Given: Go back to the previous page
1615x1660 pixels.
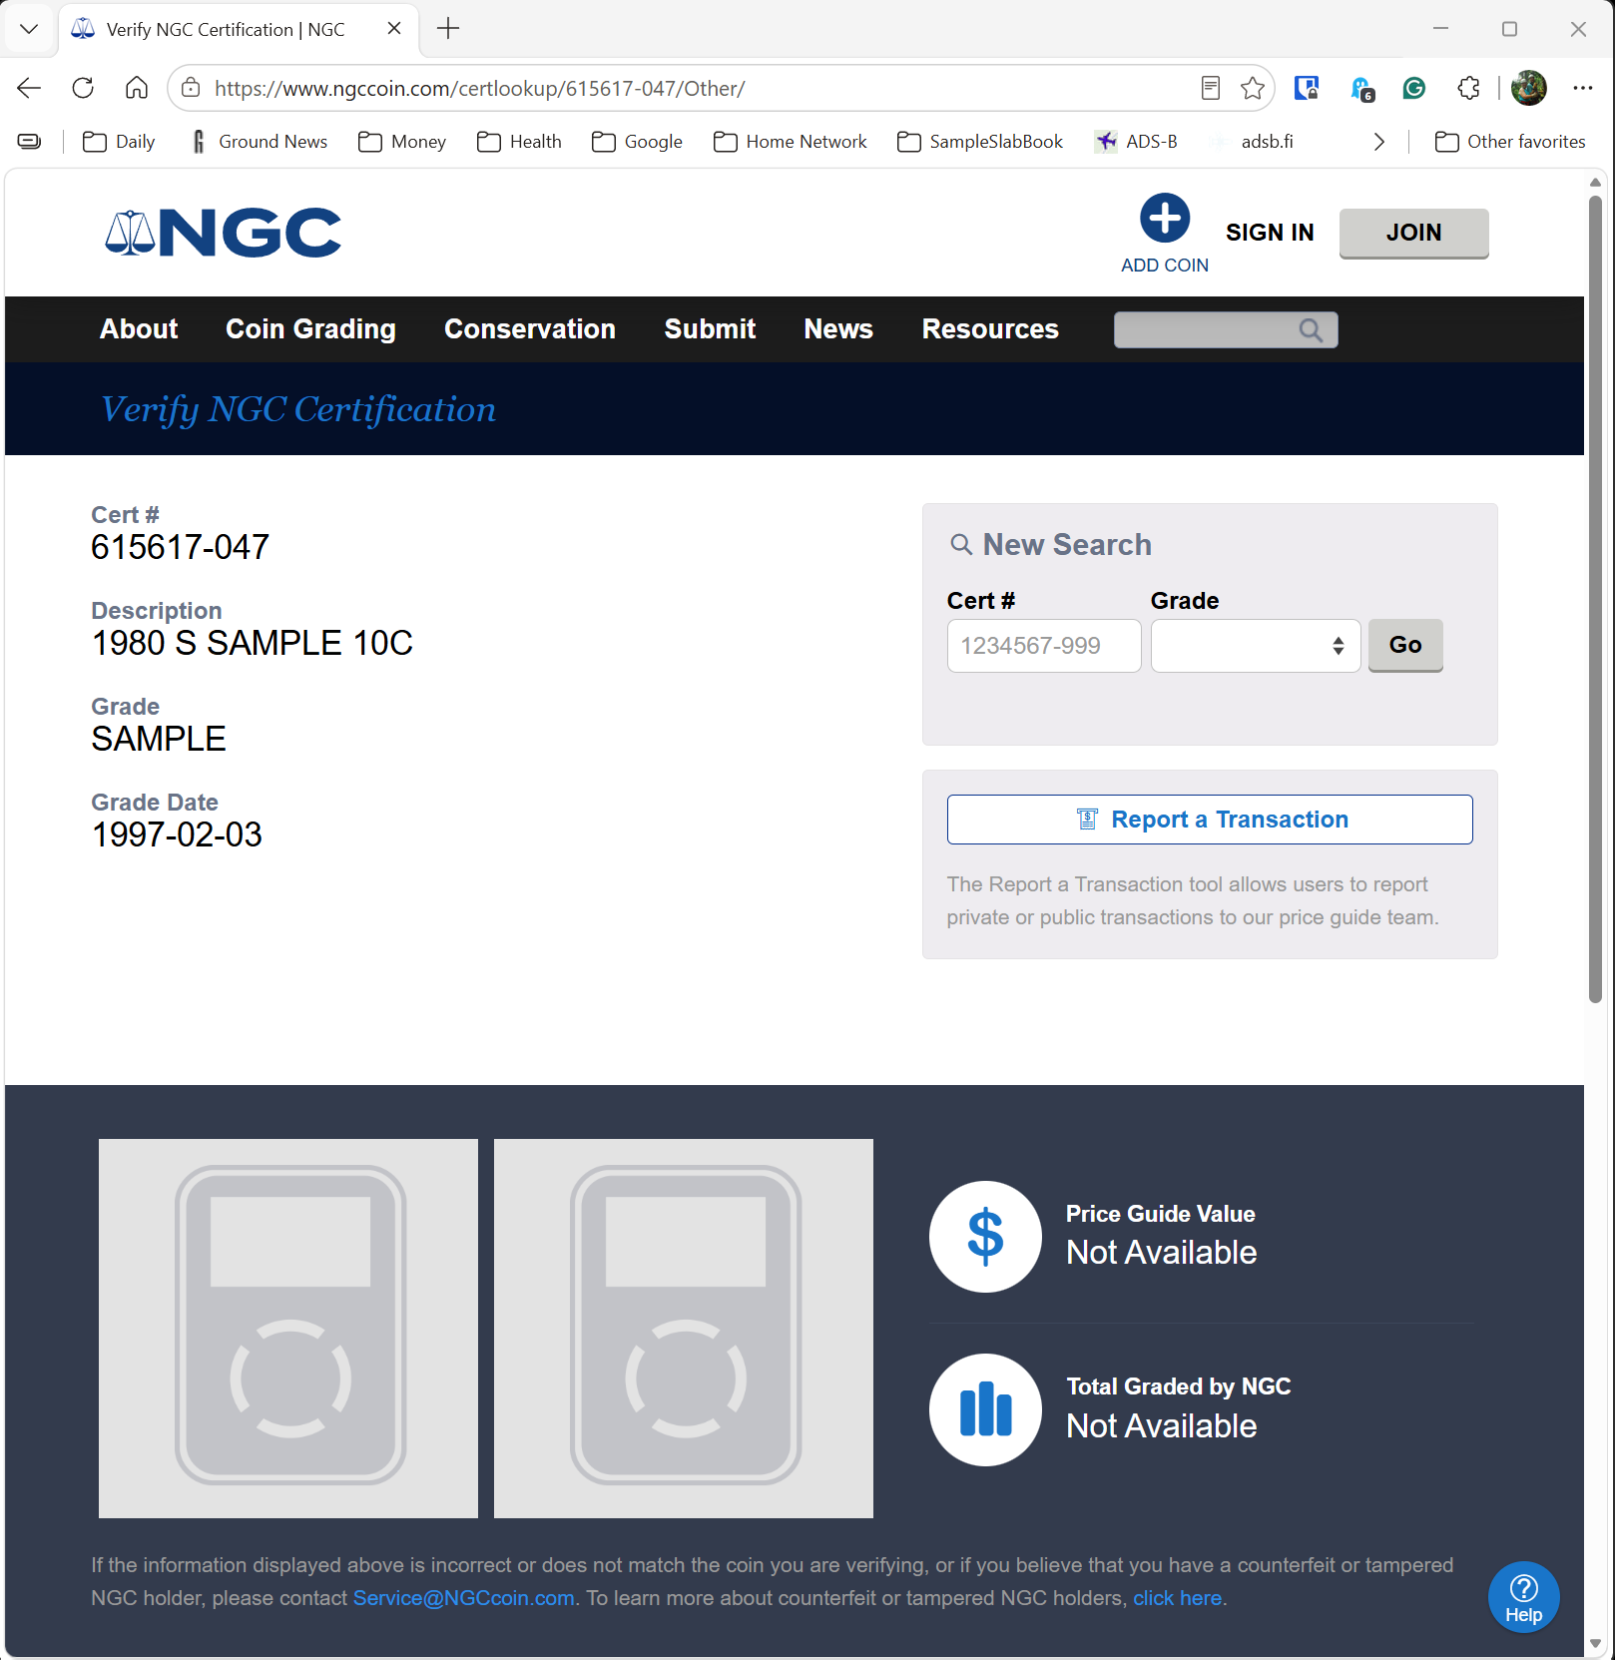Looking at the screenshot, I should coord(29,88).
